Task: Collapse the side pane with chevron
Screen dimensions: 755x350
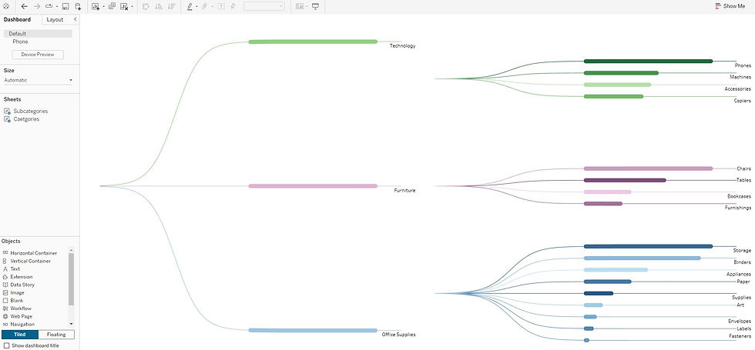Action: coord(75,19)
